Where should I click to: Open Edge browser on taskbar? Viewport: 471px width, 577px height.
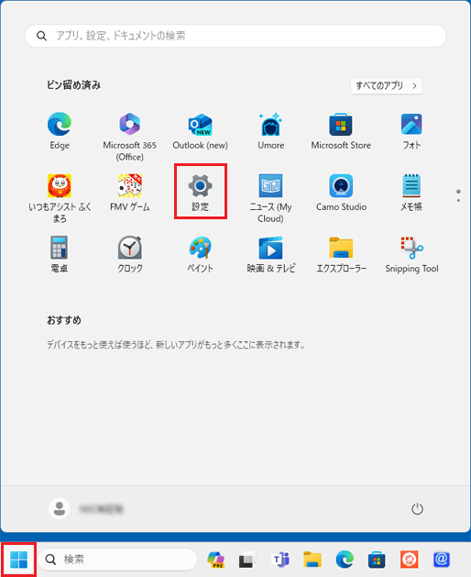(x=345, y=560)
